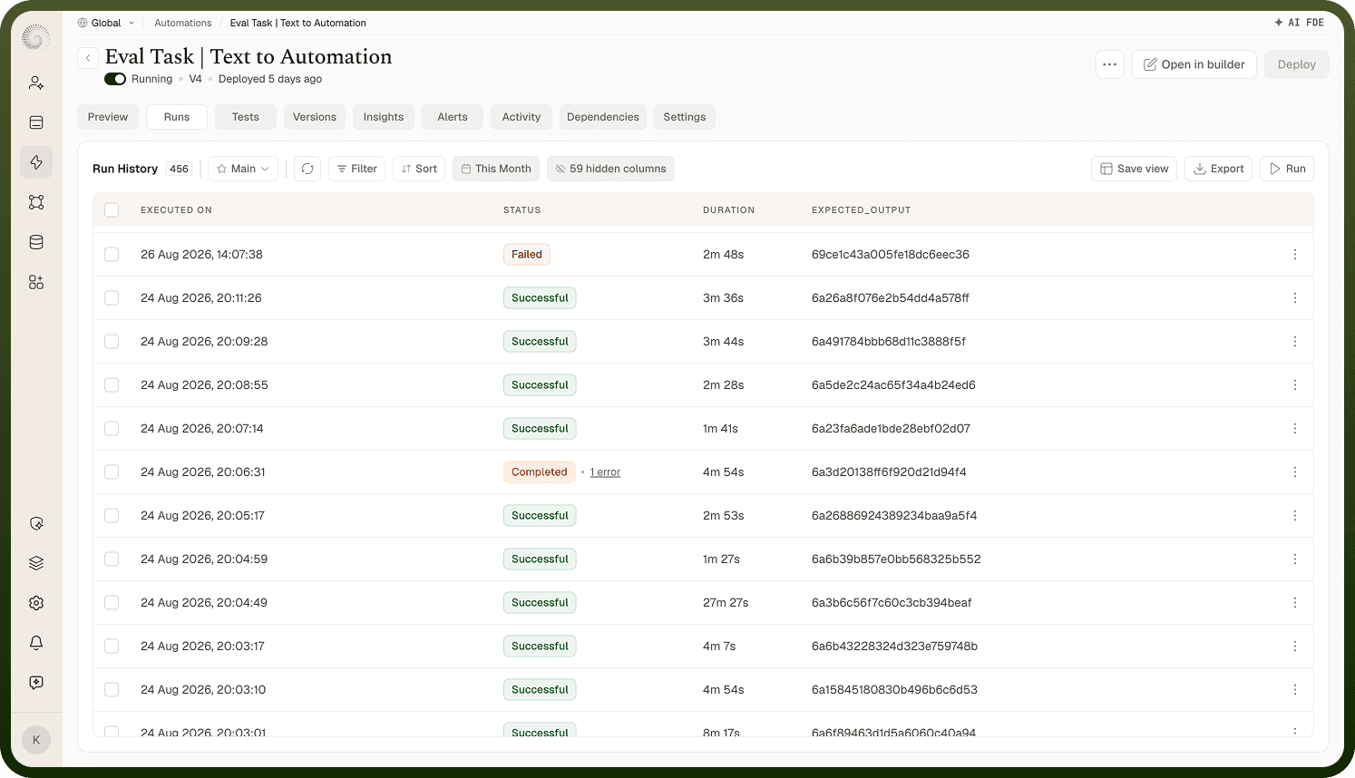
Task: Click the Deploy button
Action: click(1296, 64)
